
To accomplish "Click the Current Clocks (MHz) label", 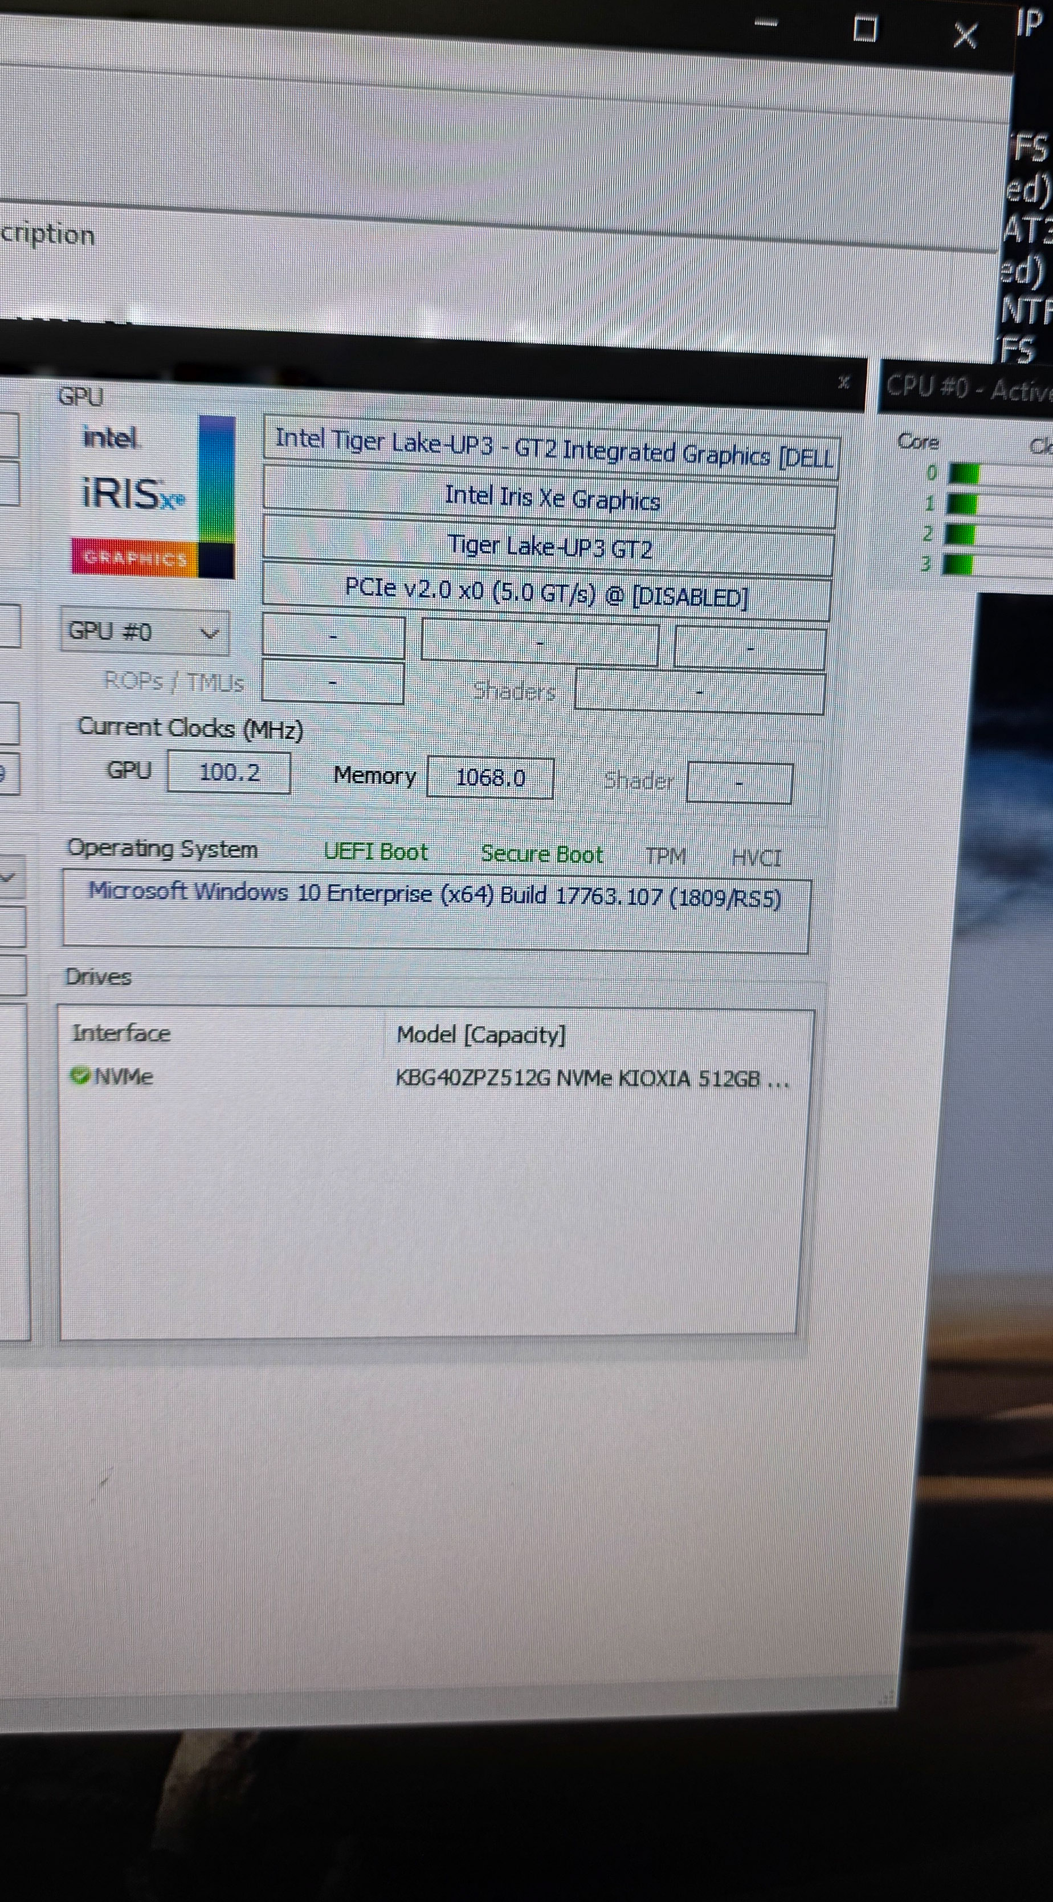I will 190,728.
